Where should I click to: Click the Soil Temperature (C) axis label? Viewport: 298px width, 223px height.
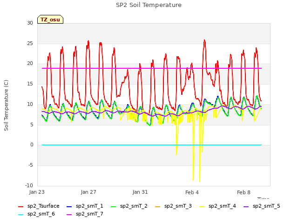(x=6, y=105)
